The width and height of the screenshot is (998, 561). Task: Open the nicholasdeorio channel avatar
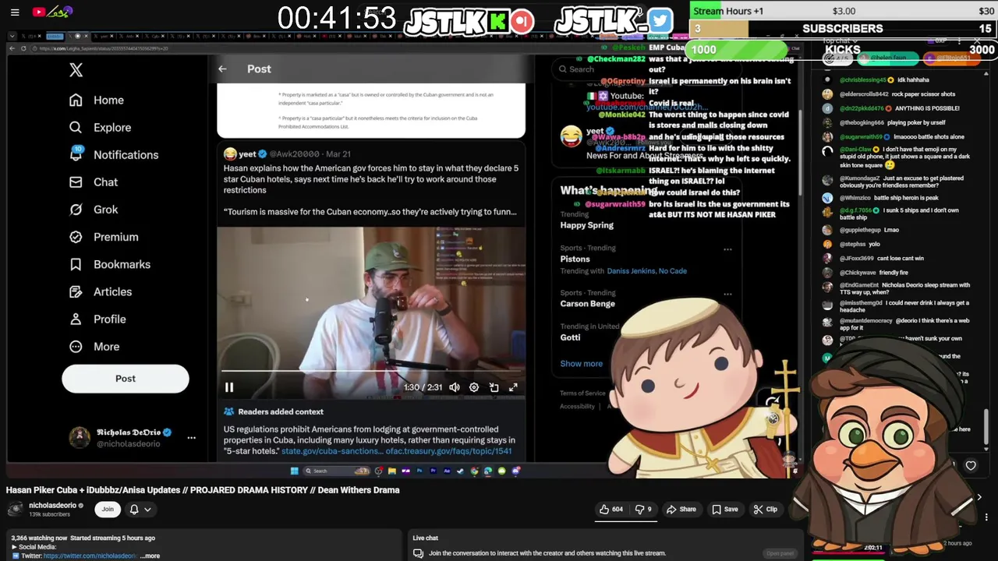[x=15, y=510]
